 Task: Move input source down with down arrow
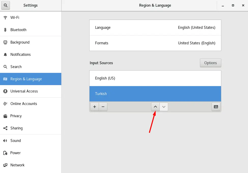coord(164,107)
